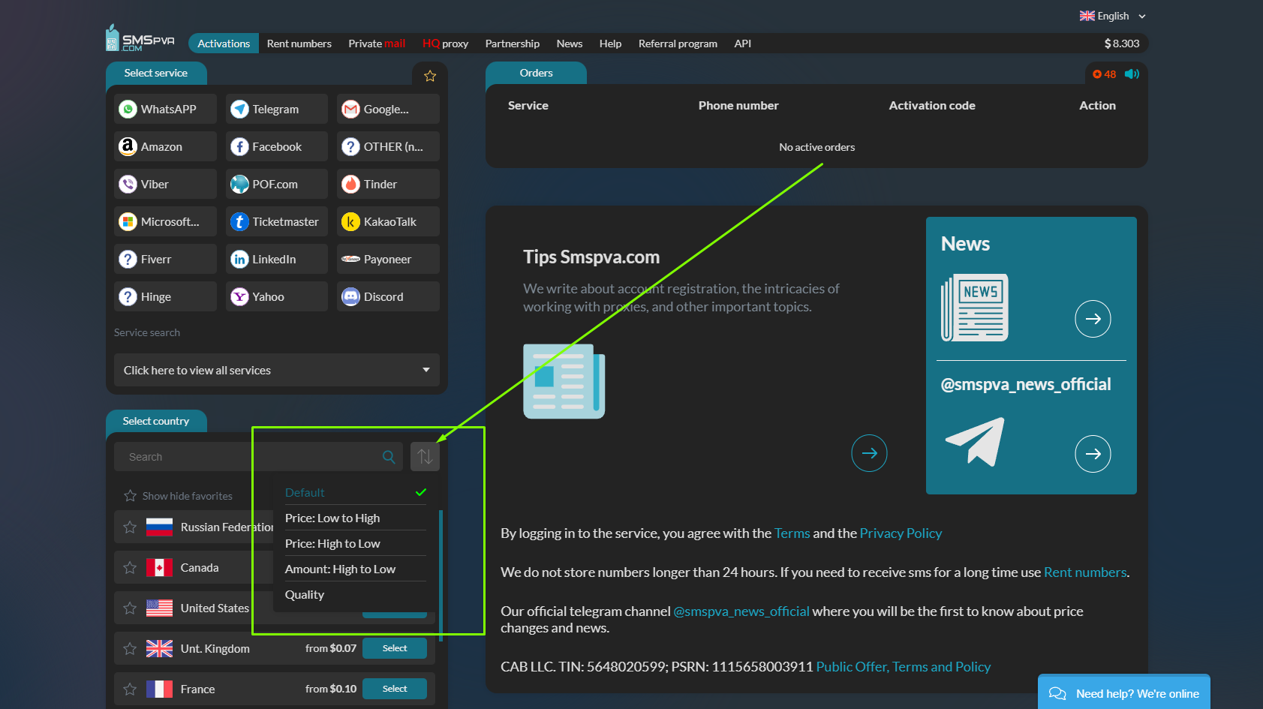Image resolution: width=1263 pixels, height=709 pixels.
Task: Choose the Telegram service icon
Action: point(239,110)
